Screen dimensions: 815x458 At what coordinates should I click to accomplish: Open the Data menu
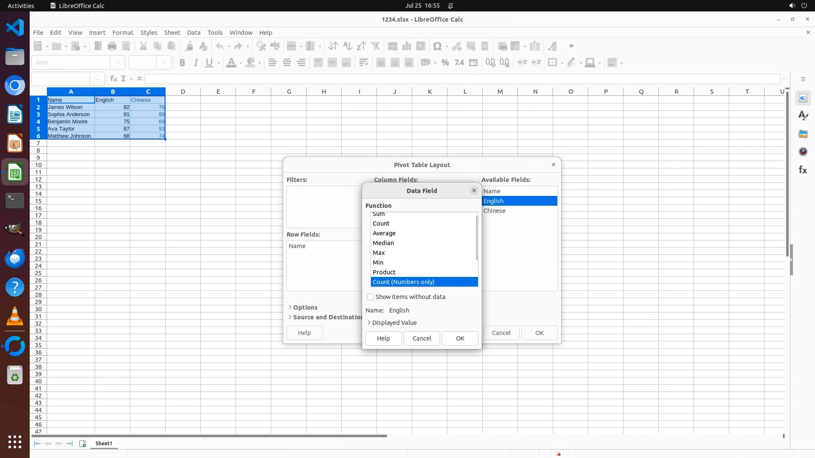pos(194,33)
